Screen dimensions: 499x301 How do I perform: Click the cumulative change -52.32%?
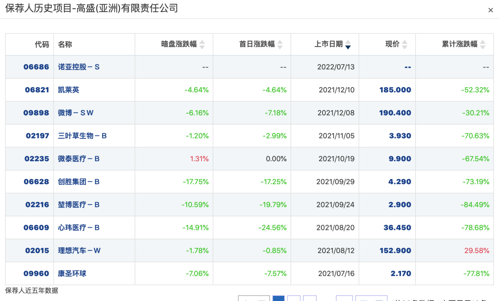(475, 90)
